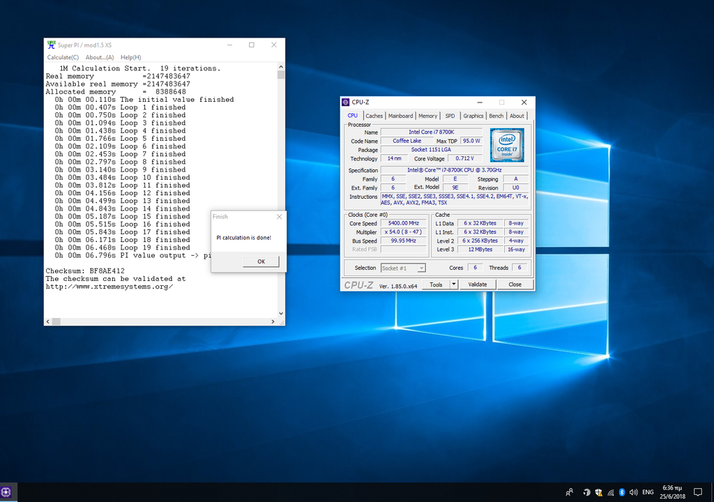Click the Validate button
This screenshot has width=714, height=502.
pos(477,284)
